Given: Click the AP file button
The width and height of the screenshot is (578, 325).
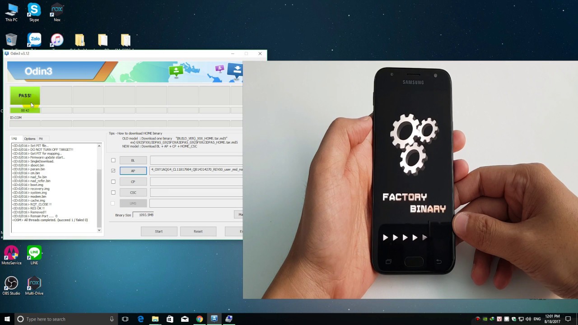Looking at the screenshot, I should coord(133,171).
